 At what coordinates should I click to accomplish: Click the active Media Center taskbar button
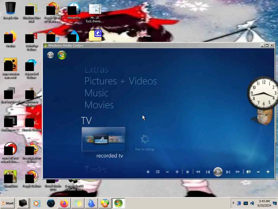pyautogui.click(x=118, y=203)
